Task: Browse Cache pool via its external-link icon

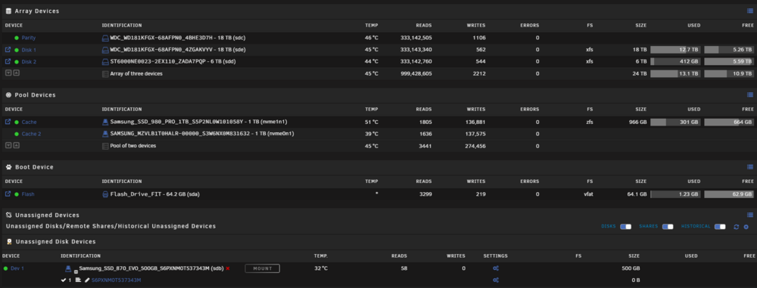Action: 8,122
